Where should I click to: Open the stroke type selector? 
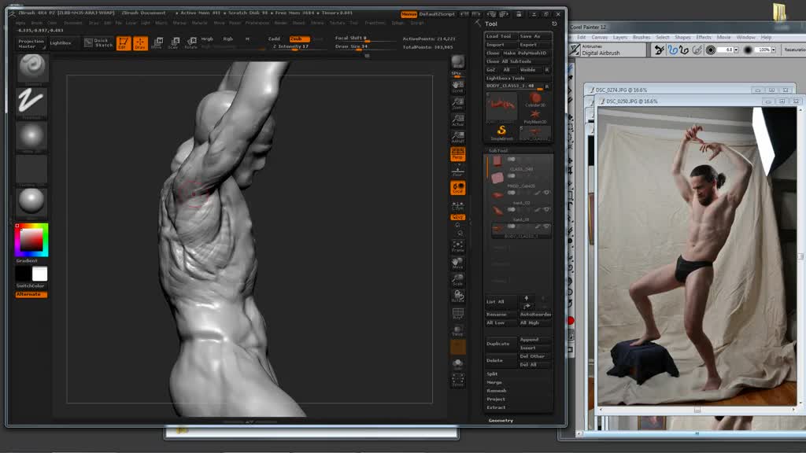click(31, 101)
